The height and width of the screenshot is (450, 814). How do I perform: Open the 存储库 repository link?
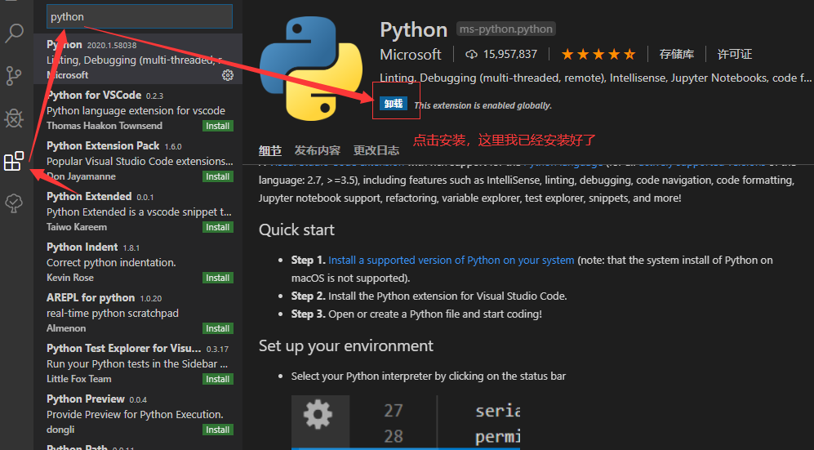click(x=677, y=54)
